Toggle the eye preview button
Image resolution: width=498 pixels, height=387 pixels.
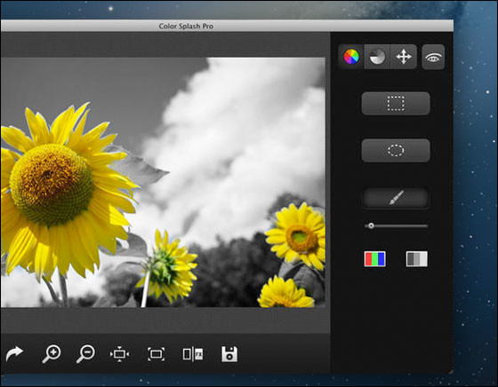point(433,57)
